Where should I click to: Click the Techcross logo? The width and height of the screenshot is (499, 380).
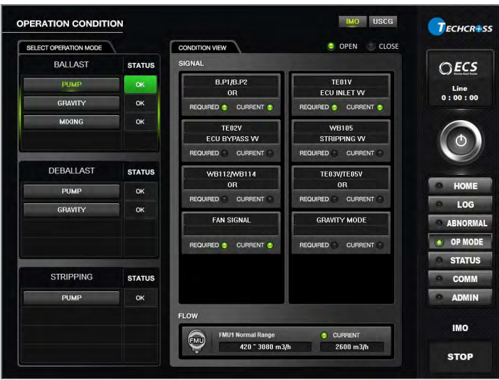[460, 27]
